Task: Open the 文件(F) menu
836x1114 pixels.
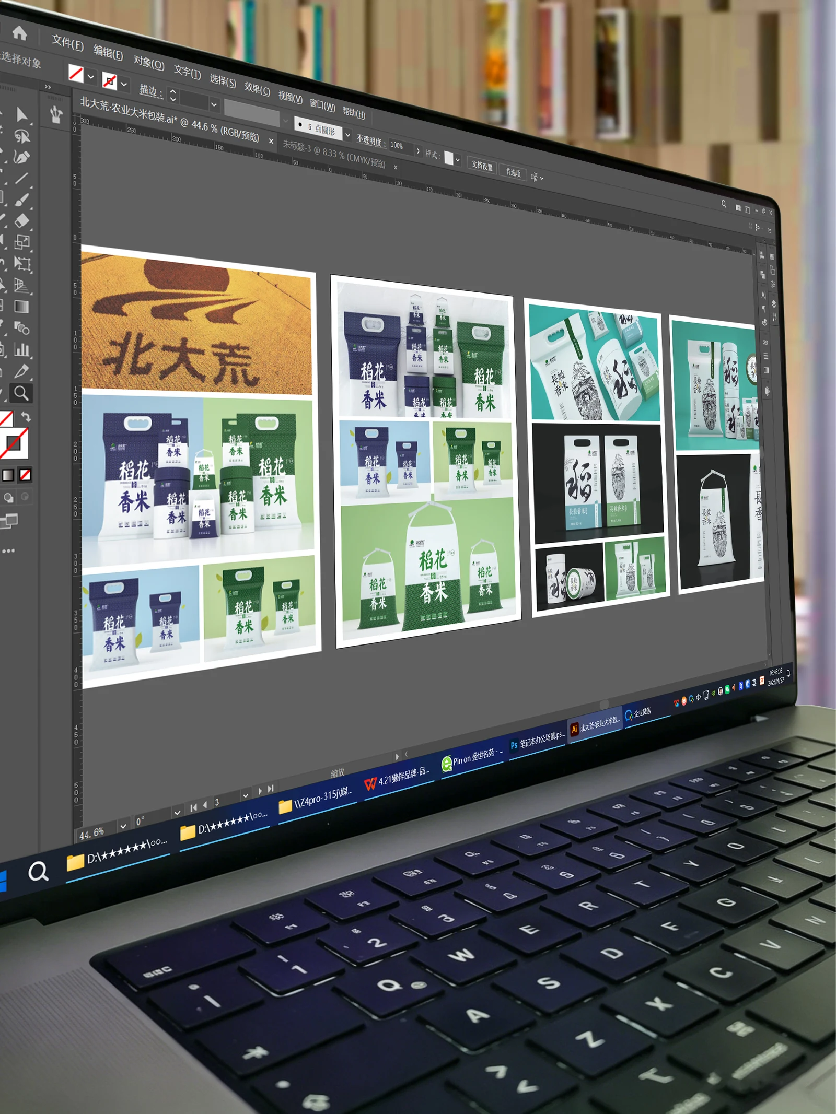Action: (67, 43)
